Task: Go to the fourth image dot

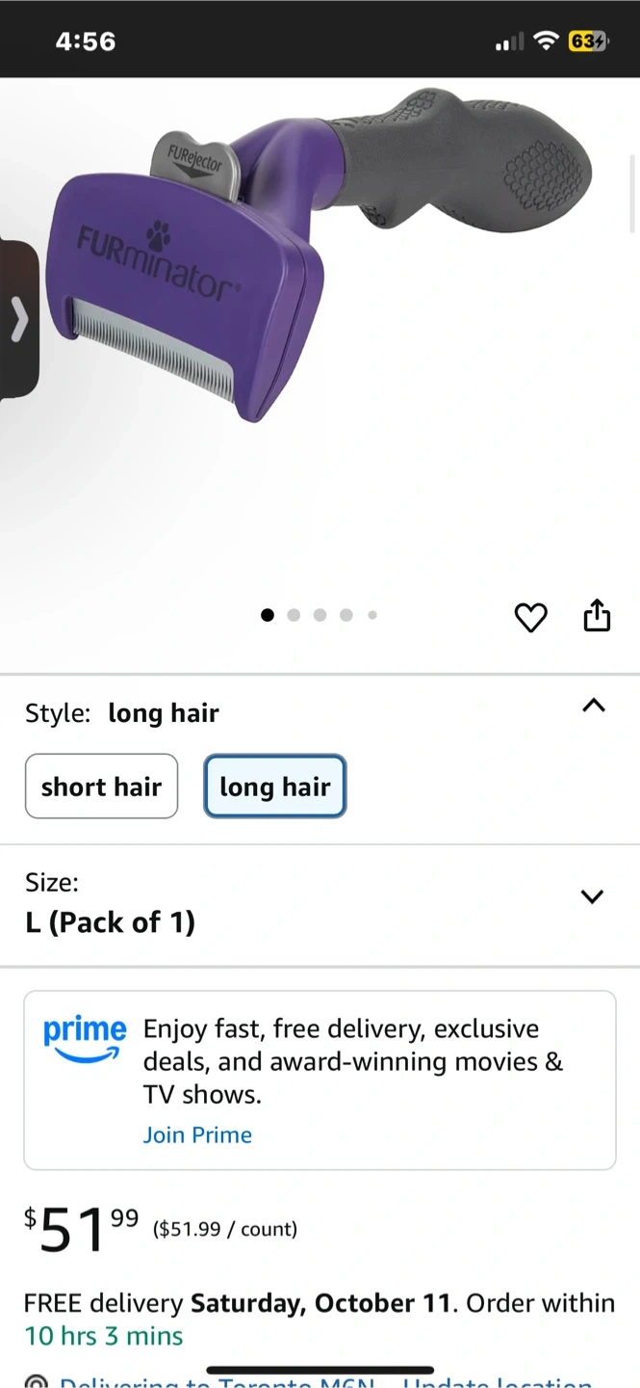Action: point(346,615)
